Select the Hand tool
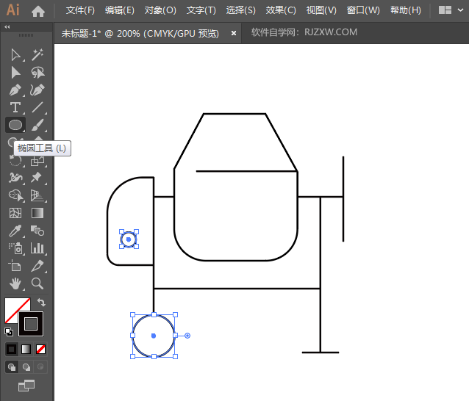 tap(15, 283)
